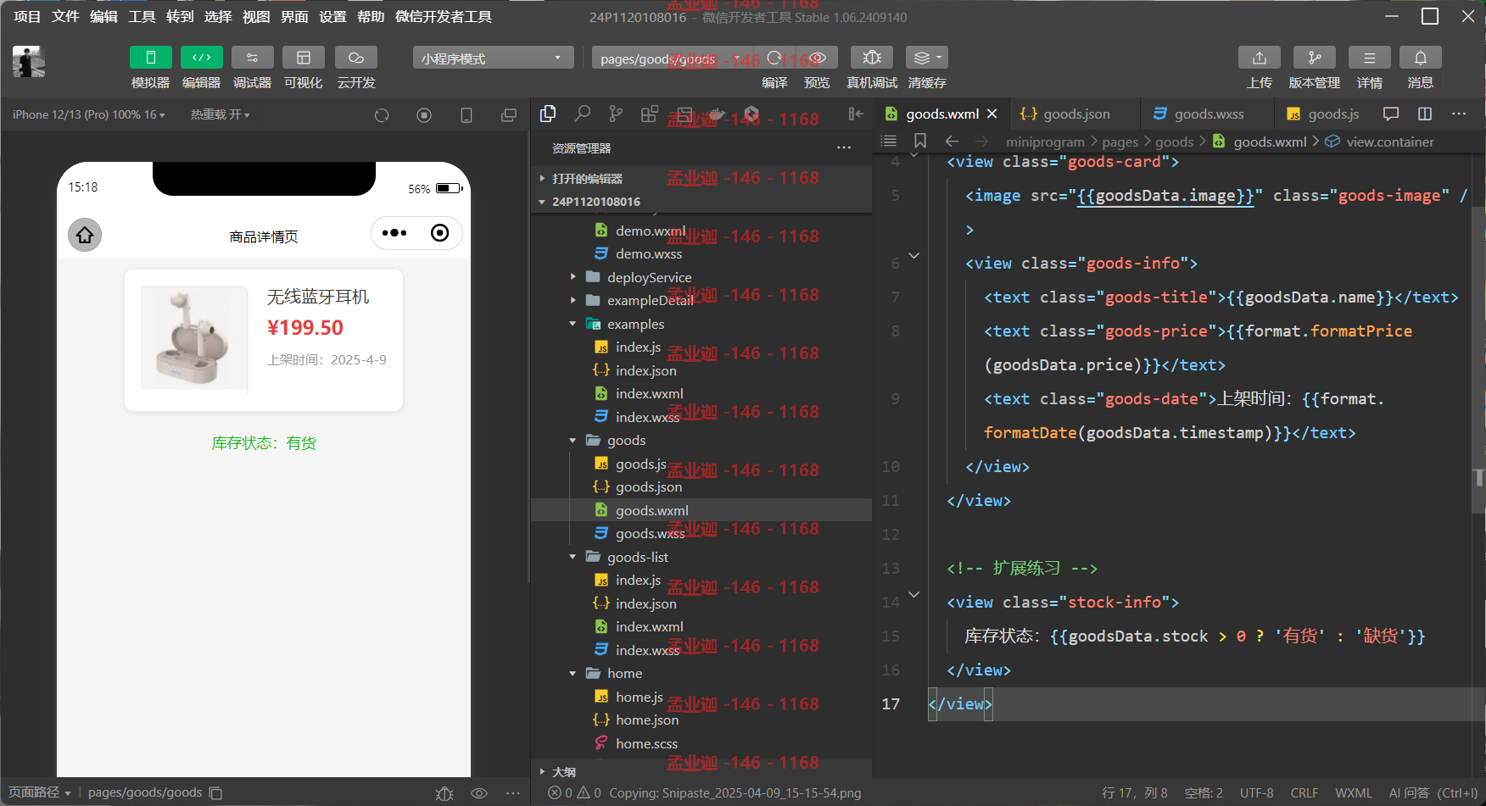Open the 文件 menu
This screenshot has height=806, width=1486.
coord(65,17)
